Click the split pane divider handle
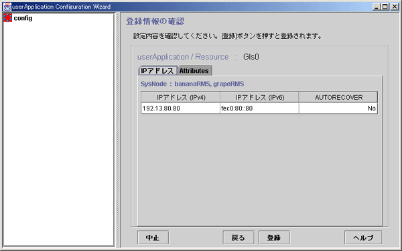Viewport: 402px width, 251px height. (x=118, y=130)
